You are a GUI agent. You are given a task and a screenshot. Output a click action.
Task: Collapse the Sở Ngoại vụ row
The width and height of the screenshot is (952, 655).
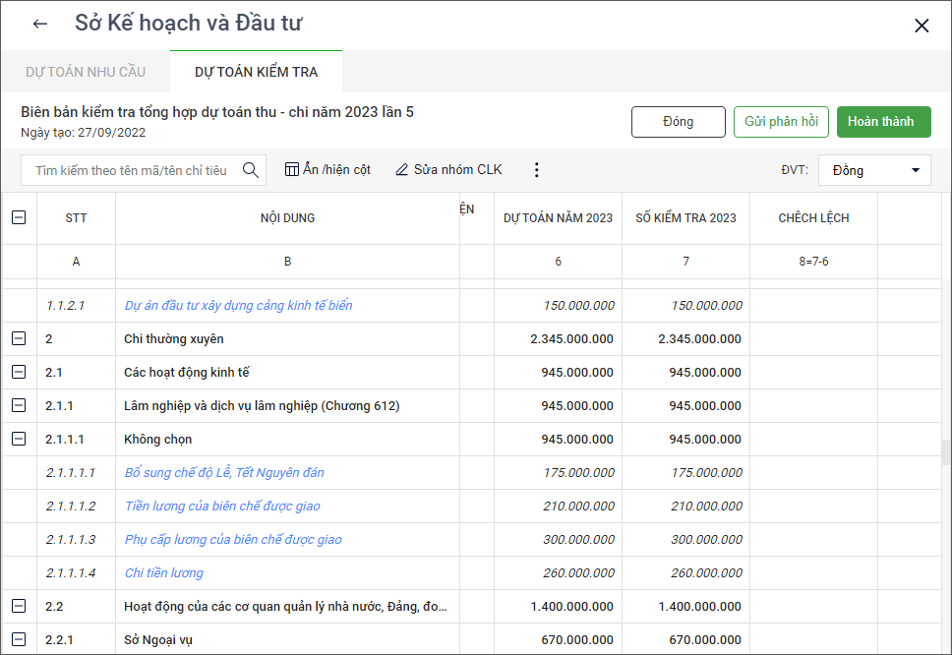pos(19,640)
